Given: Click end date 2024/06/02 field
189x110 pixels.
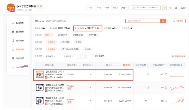Looking at the screenshot, I should click(x=154, y=8).
